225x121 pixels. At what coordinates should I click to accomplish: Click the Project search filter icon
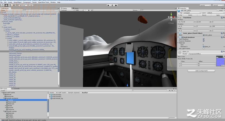click(x=170, y=91)
